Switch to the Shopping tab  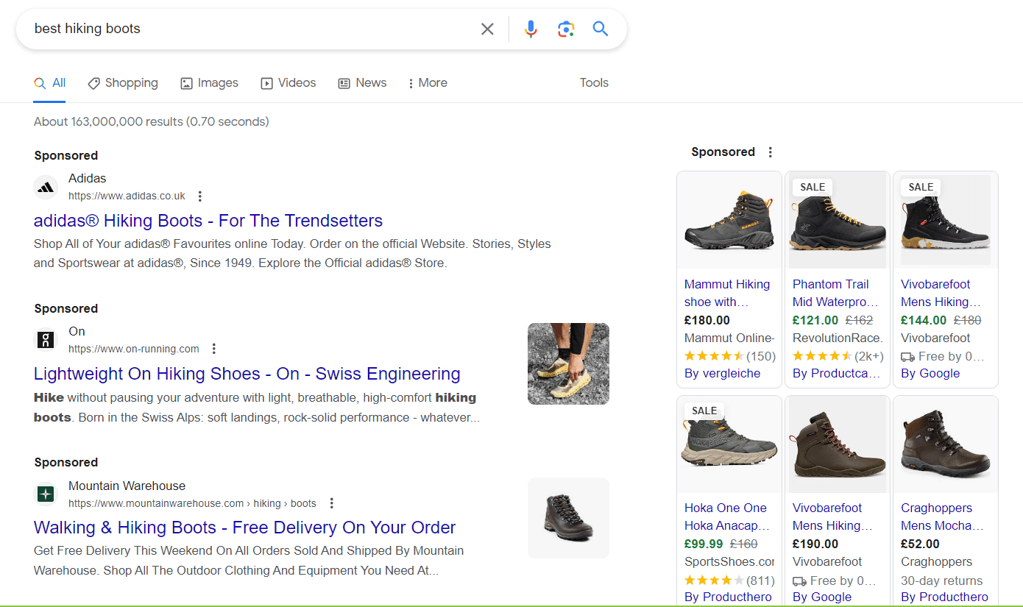pos(123,83)
